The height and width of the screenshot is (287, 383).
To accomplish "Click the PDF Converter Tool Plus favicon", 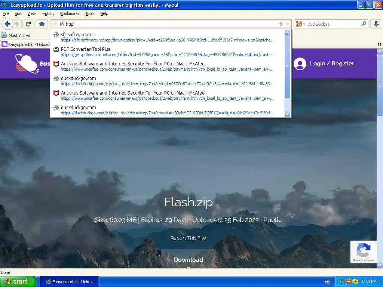I will [x=56, y=49].
